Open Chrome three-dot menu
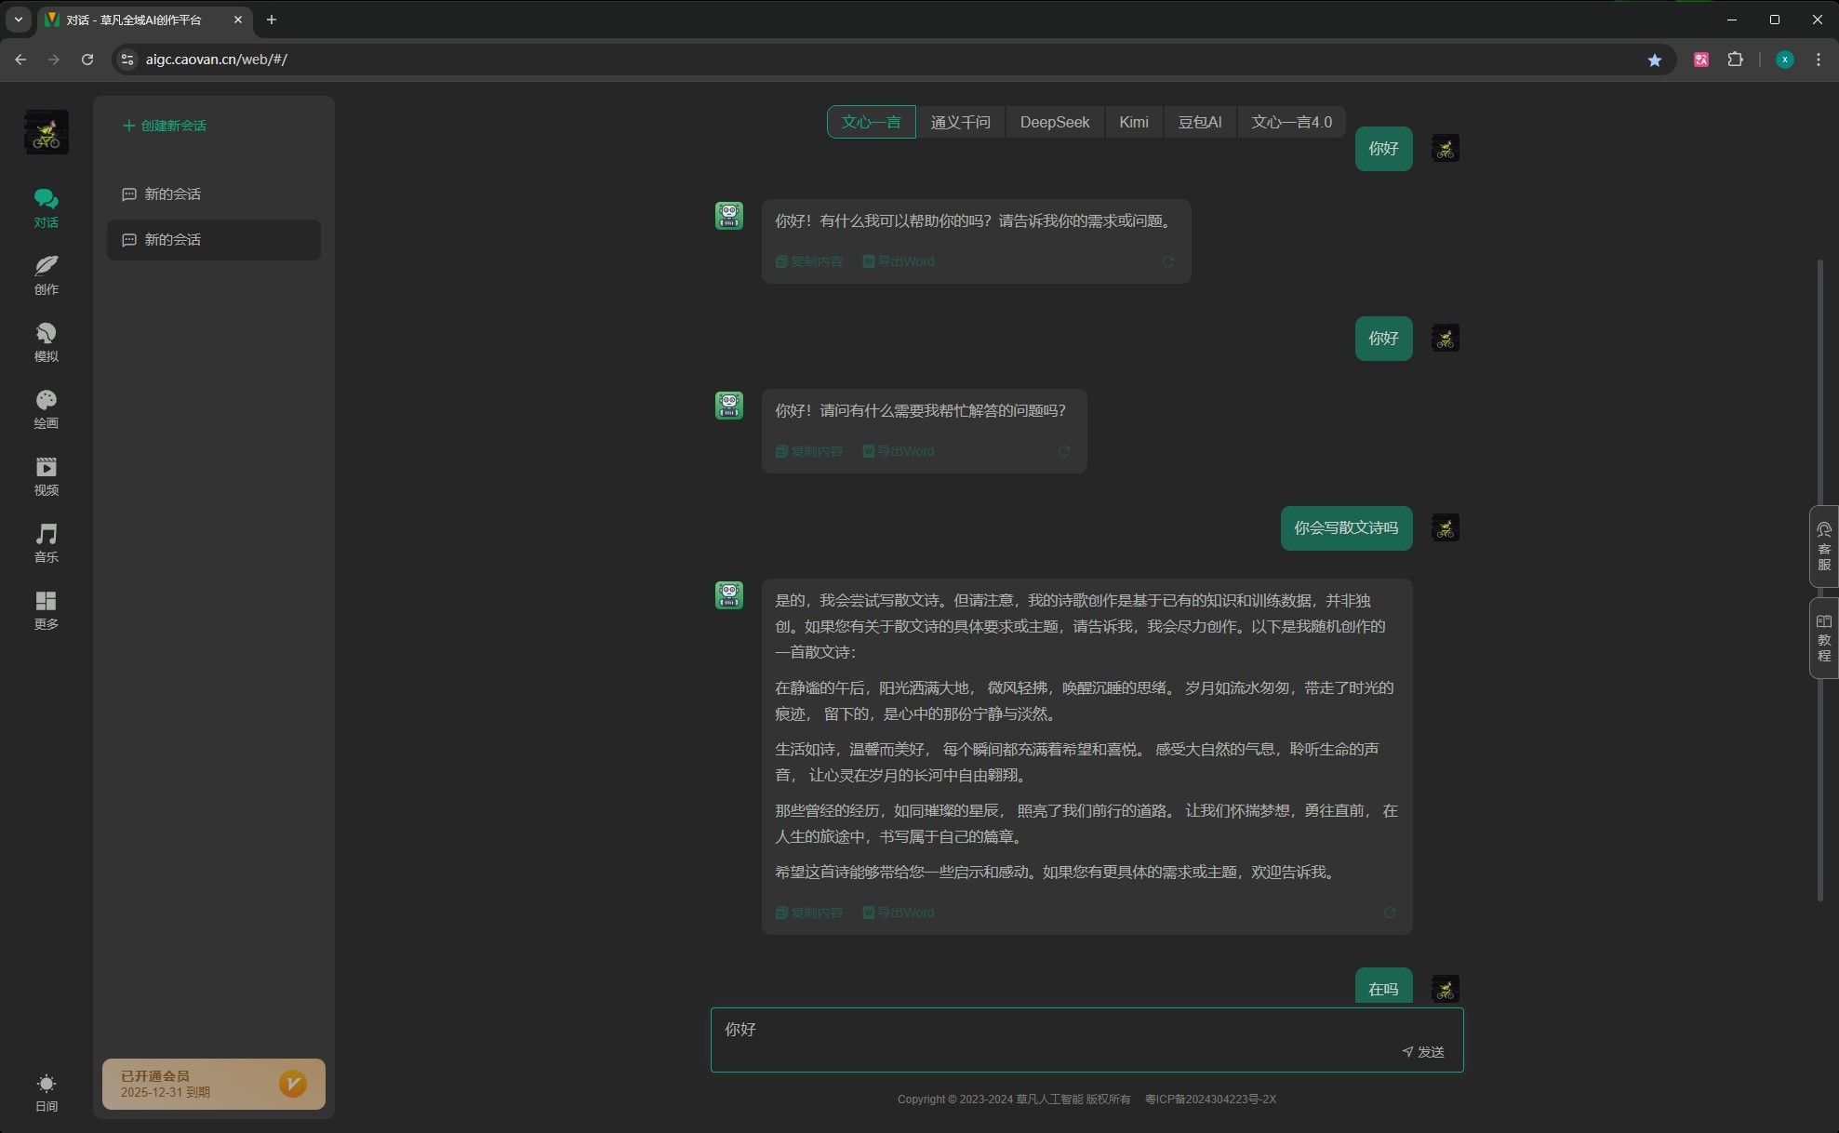 tap(1819, 60)
